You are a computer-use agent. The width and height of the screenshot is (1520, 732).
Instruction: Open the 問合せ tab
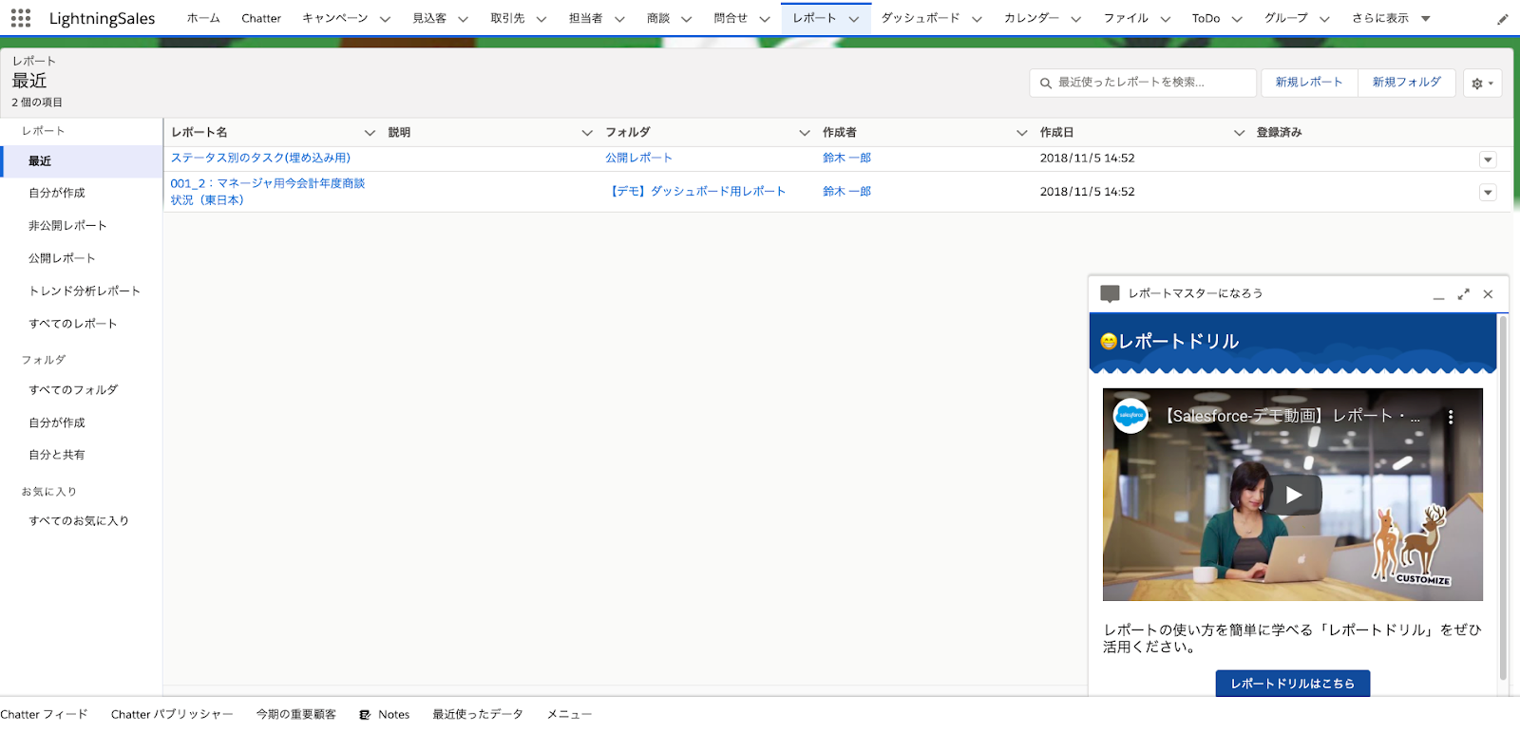[x=731, y=18]
